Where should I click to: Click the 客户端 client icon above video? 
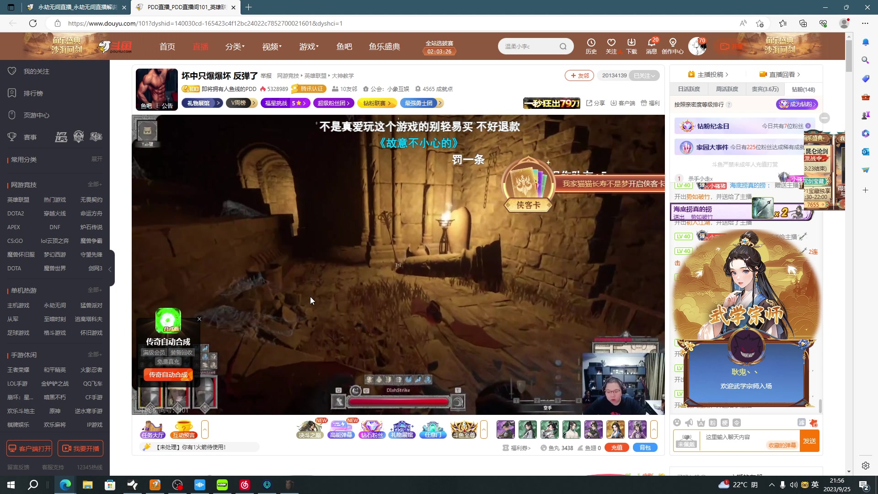(x=623, y=103)
